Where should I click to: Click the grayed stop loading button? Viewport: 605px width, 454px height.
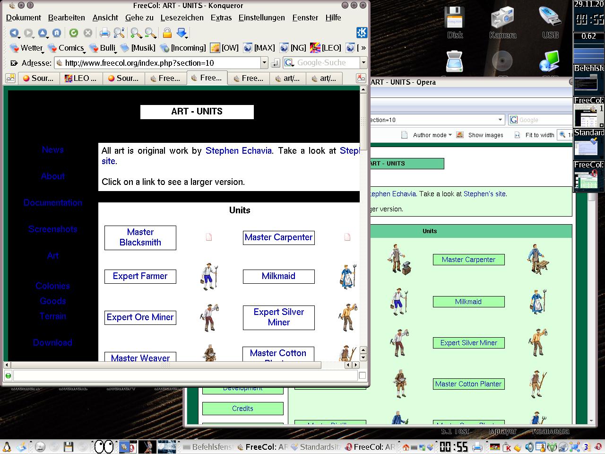[x=88, y=33]
